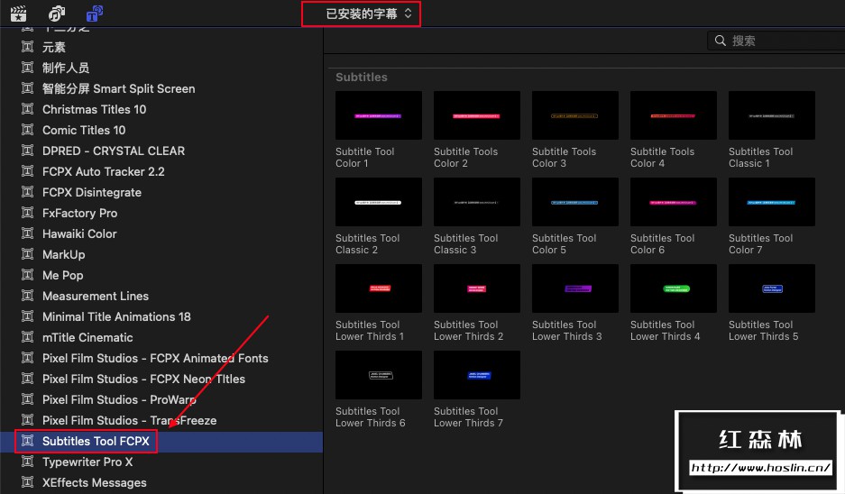This screenshot has width=845, height=494.
Task: Select Subtitle Tools Color 2 thumbnail
Action: 477,115
